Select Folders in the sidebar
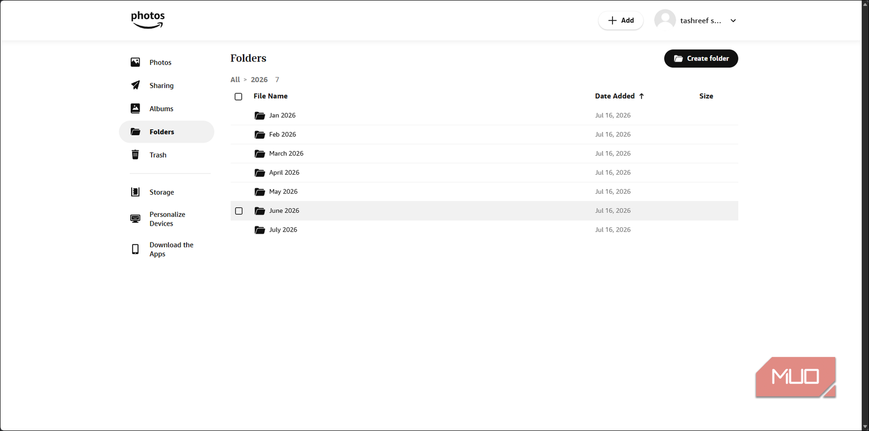The height and width of the screenshot is (431, 869). [x=166, y=132]
